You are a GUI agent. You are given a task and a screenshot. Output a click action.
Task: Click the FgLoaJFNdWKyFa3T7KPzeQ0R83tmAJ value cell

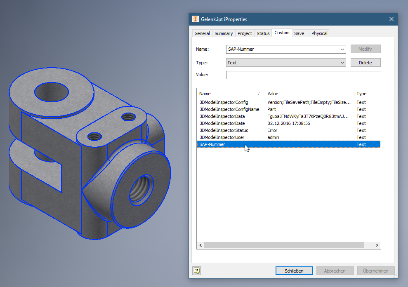pyautogui.click(x=308, y=116)
